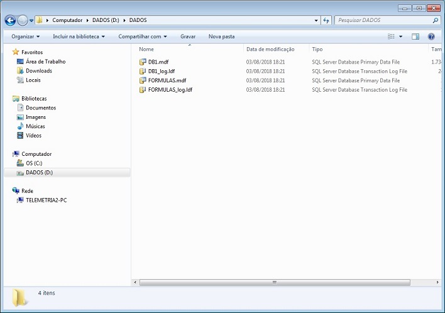
Task: Open Compartilhar com menu
Action: [143, 36]
